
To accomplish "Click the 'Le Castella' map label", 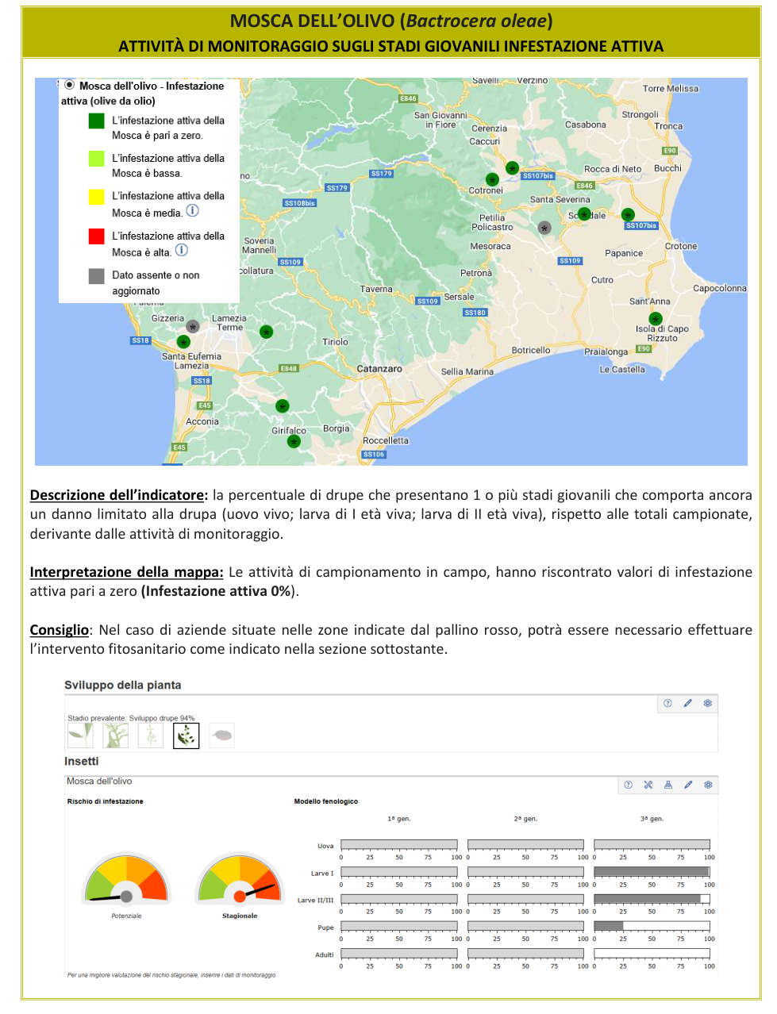I will pos(622,370).
